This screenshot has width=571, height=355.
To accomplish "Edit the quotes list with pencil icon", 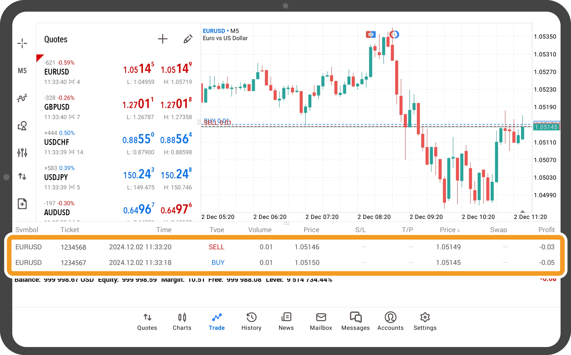I will [x=188, y=39].
